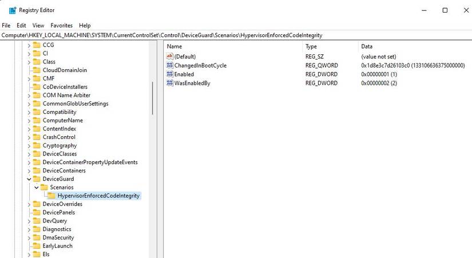Click the REG_QWORD type cell
Image resolution: width=472 pixels, height=258 pixels.
click(x=322, y=65)
